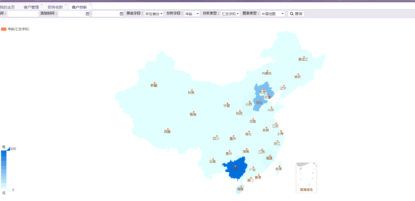Open the 分析字段 dropdown showing 年龄

click(192, 14)
